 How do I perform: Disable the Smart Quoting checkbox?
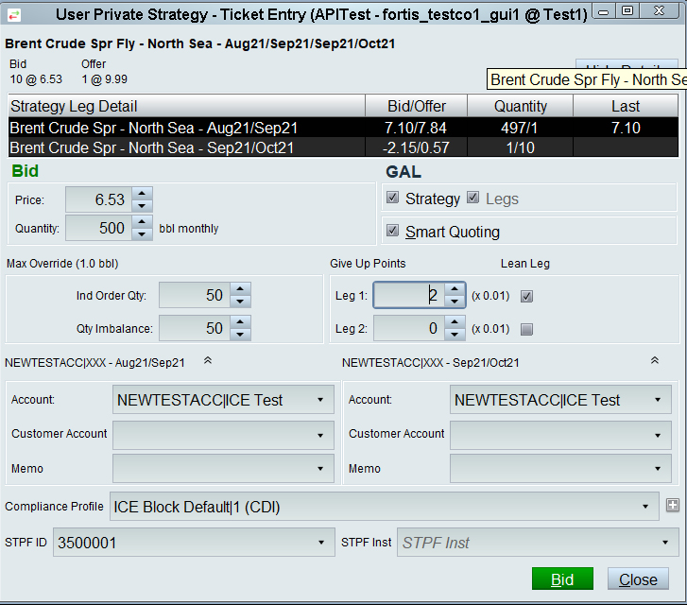(x=393, y=232)
